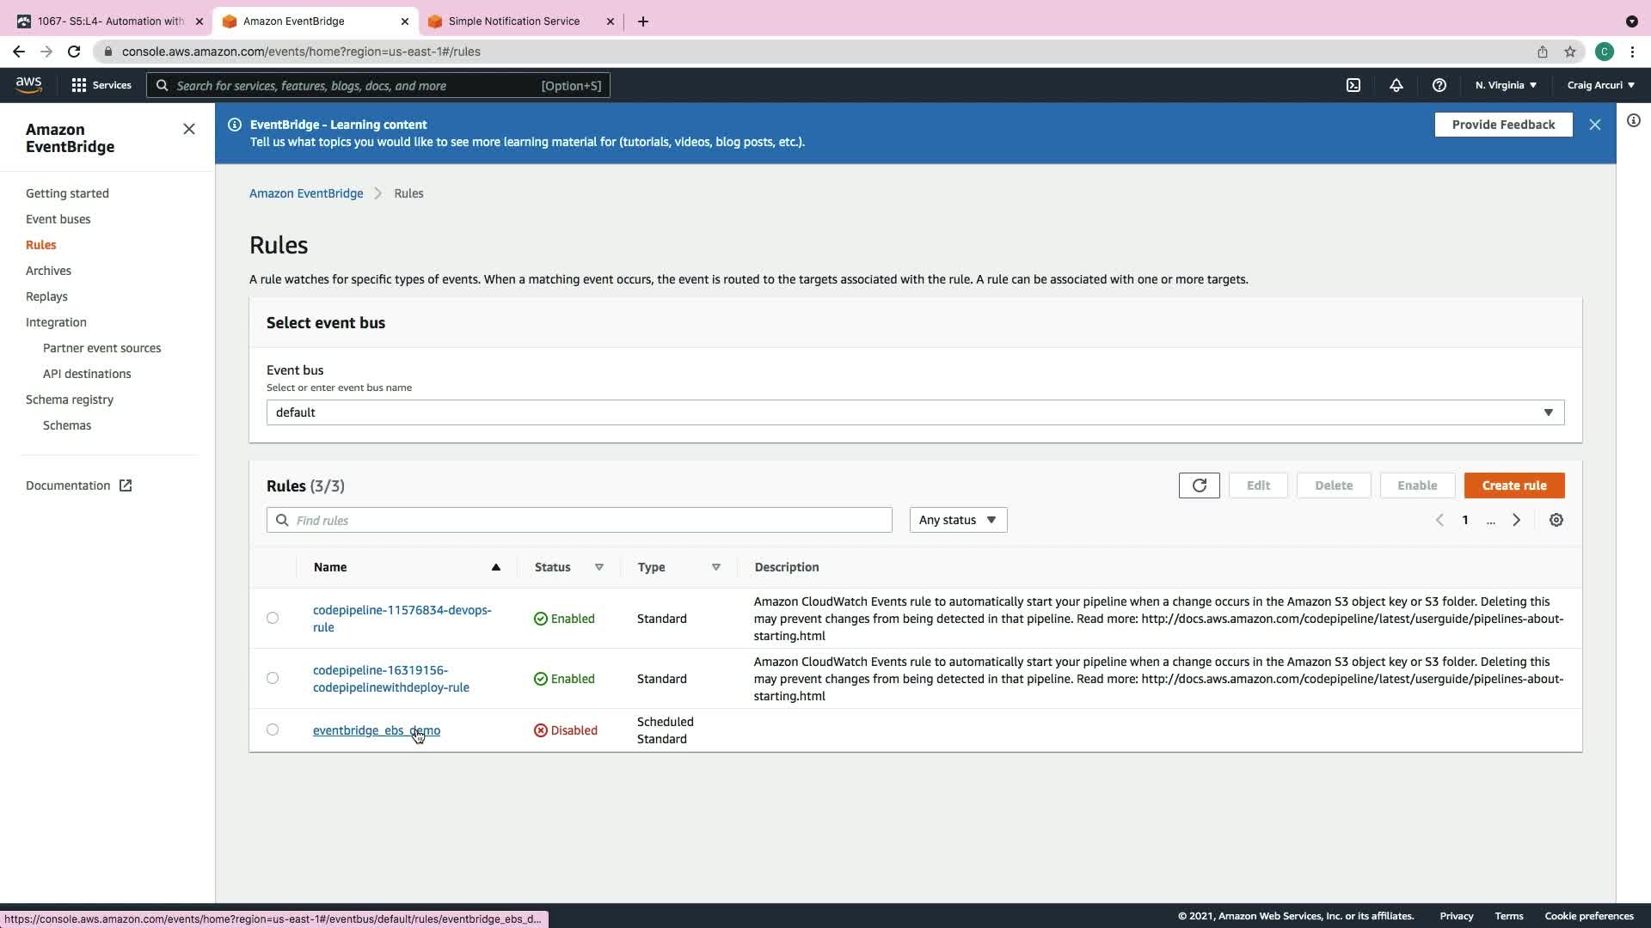Viewport: 1651px width, 928px height.
Task: Click the refresh rules icon button
Action: (x=1199, y=485)
